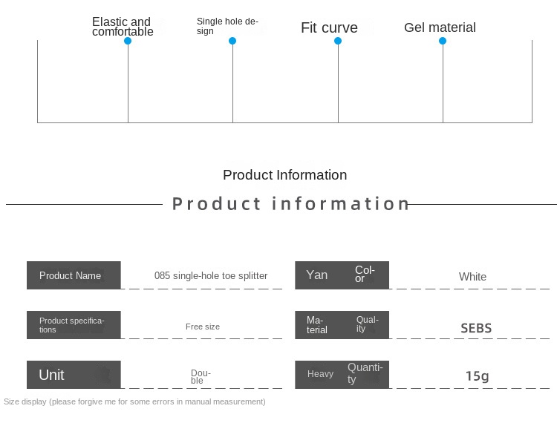Viewport: 557px width, 423px height.
Task: Select the Single hole design label
Action: (x=227, y=27)
